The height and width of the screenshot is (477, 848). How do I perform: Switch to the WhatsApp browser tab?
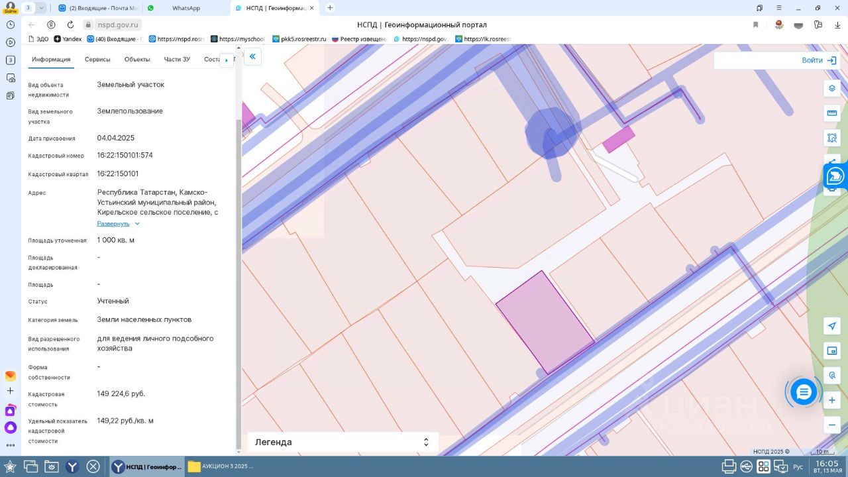(x=185, y=8)
